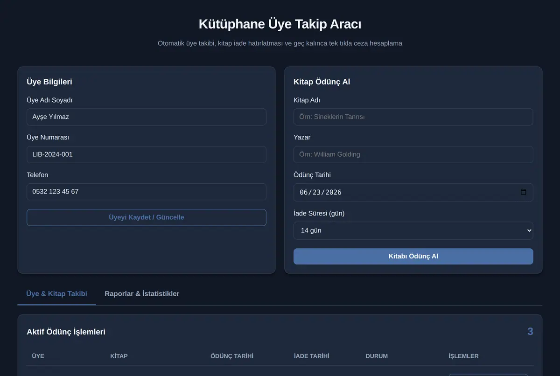Screen dimensions: 560x376
Task: Click the Kütüphane Üye Takip Aracı title
Action: (280, 24)
